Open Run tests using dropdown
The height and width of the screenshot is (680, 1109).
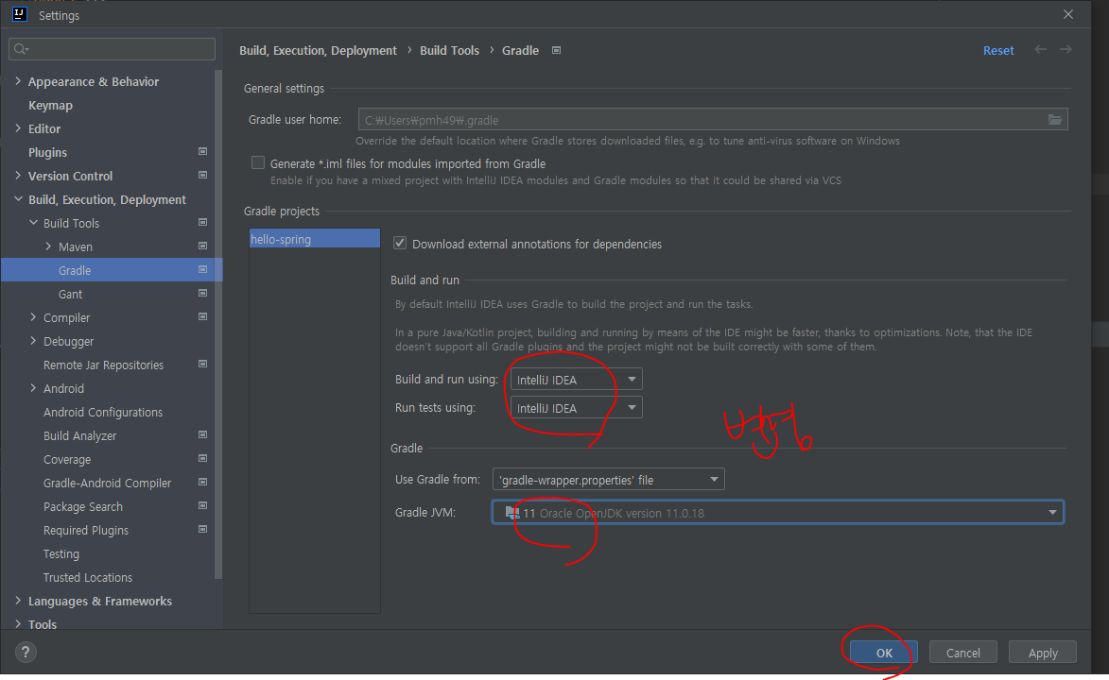click(576, 408)
